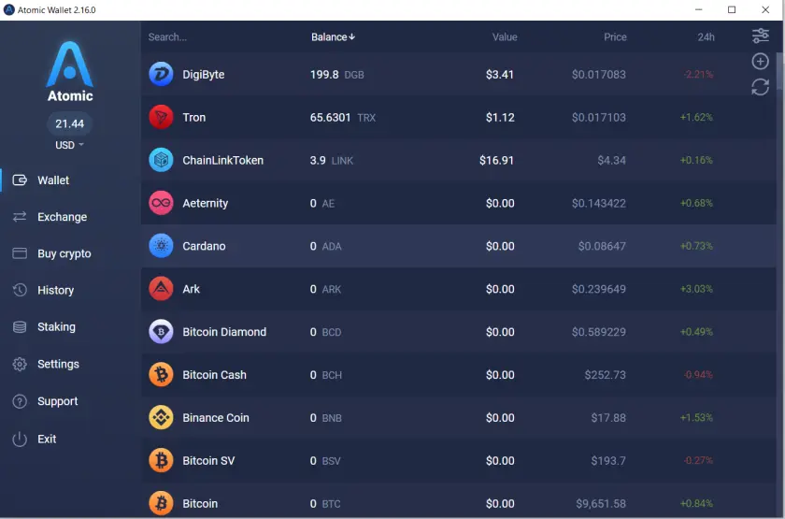Click the Aeternity coin icon

point(161,203)
